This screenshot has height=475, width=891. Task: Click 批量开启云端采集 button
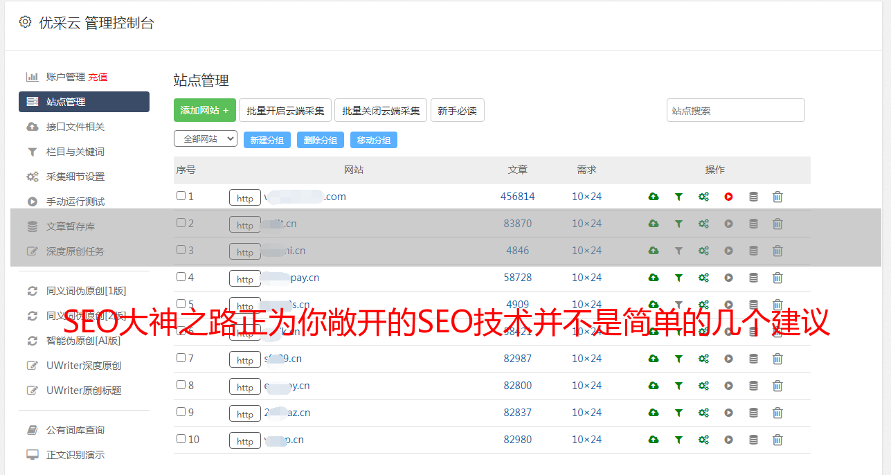pyautogui.click(x=285, y=110)
